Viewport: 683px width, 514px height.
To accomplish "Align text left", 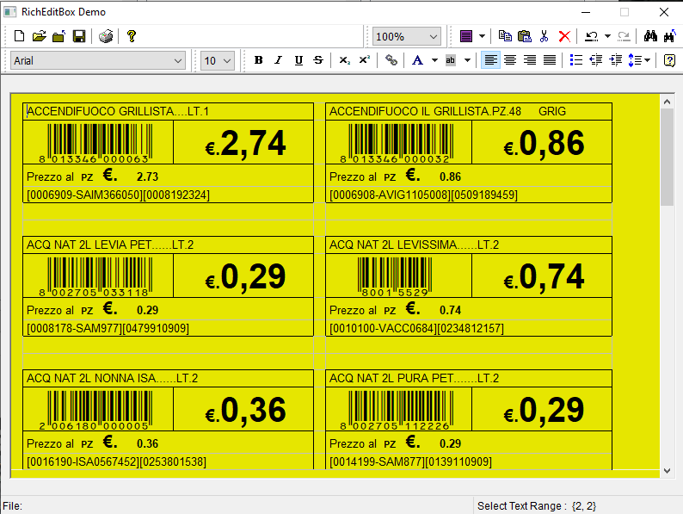I will 490,60.
